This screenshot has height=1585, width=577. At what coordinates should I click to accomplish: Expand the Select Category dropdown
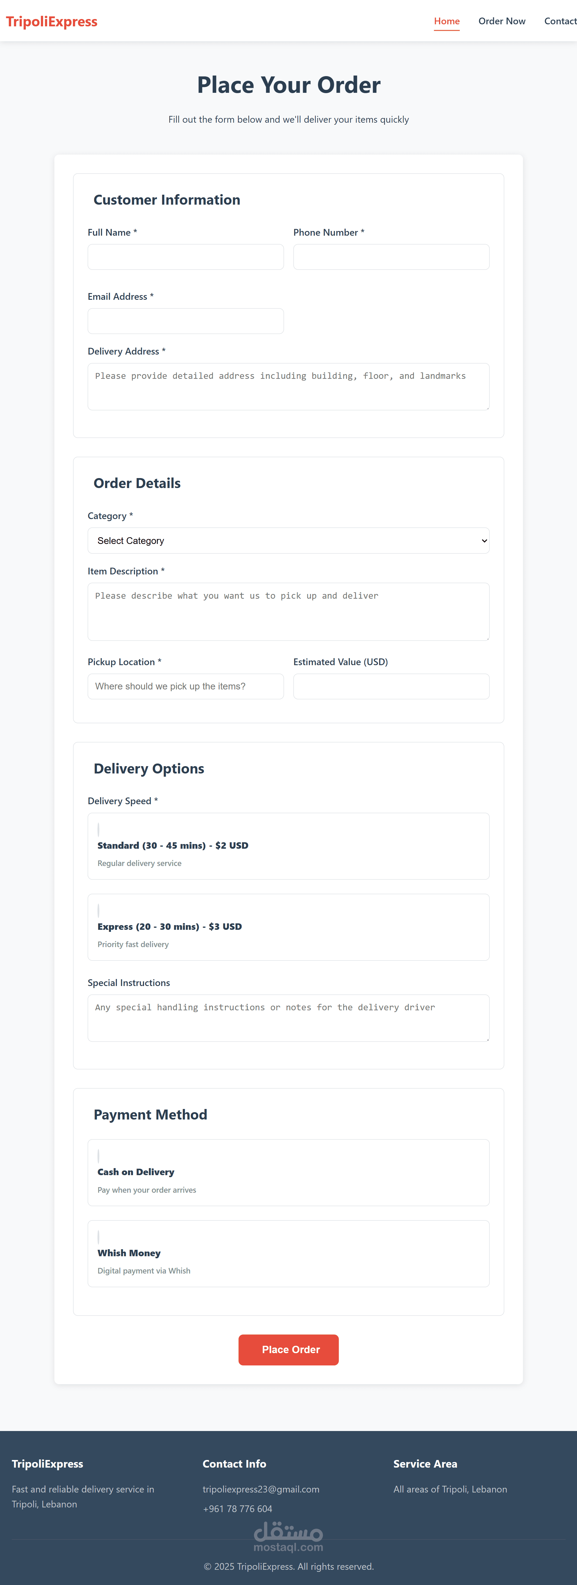coord(288,540)
